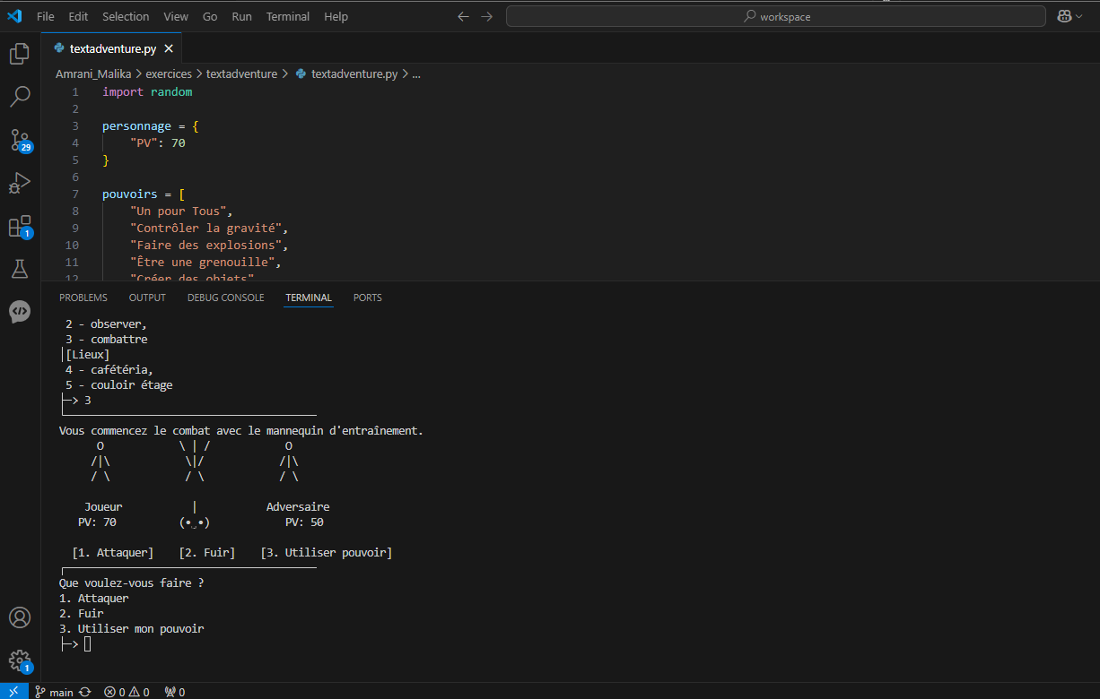The height and width of the screenshot is (699, 1100).
Task: Click the ports forwarded indicator showing 0
Action: (x=175, y=692)
